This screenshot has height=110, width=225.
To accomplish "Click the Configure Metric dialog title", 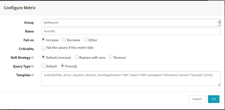I will pyautogui.click(x=20, y=8).
